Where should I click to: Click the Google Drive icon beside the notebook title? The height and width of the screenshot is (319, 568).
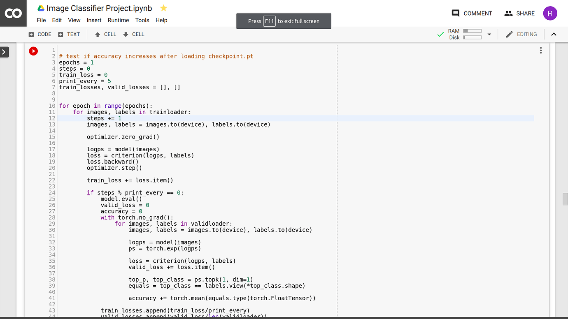(41, 8)
